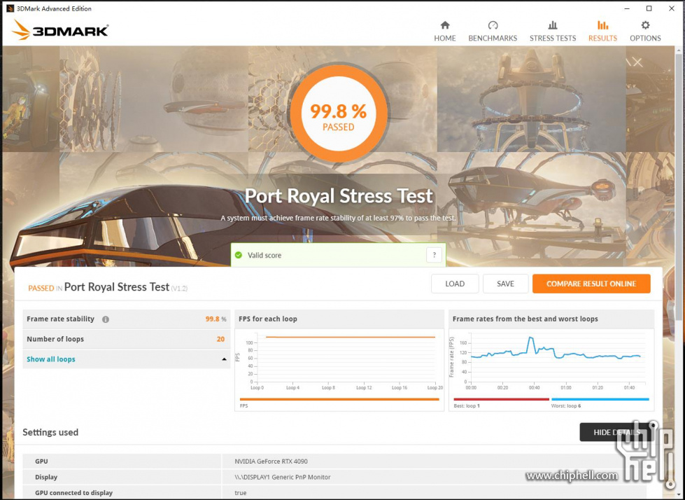Viewport: 685px width, 500px height.
Task: Click the Frame rate stability label
Action: click(x=60, y=319)
